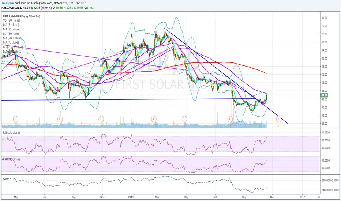Click the O:39.66 open value
The height and width of the screenshot is (201, 341).
[x=58, y=8]
